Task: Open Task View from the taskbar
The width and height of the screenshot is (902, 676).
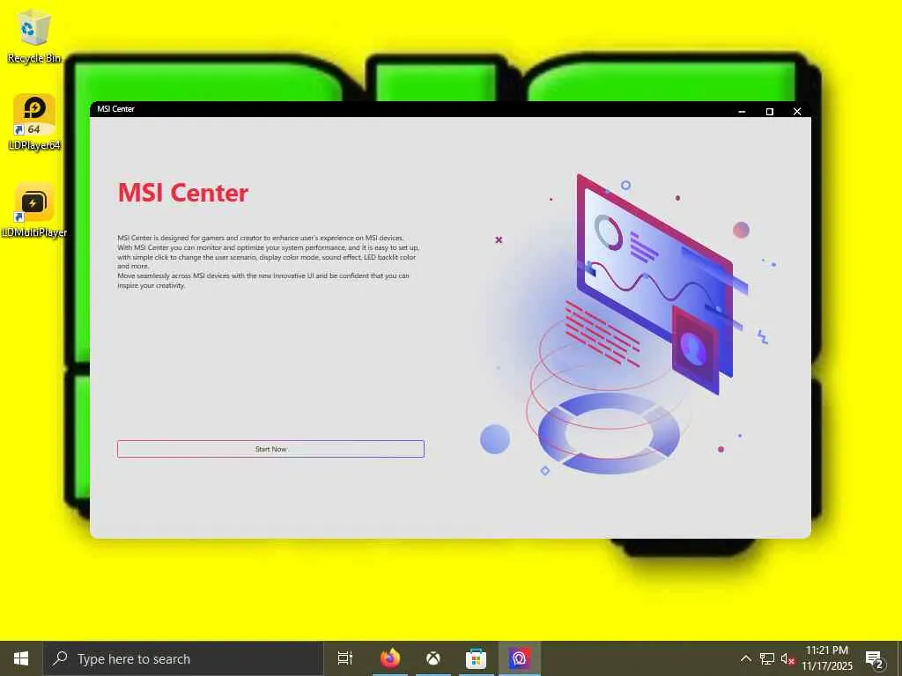Action: 345,658
